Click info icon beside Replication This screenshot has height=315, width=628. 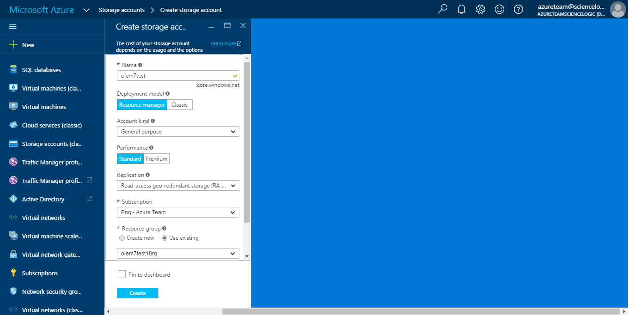coord(148,175)
